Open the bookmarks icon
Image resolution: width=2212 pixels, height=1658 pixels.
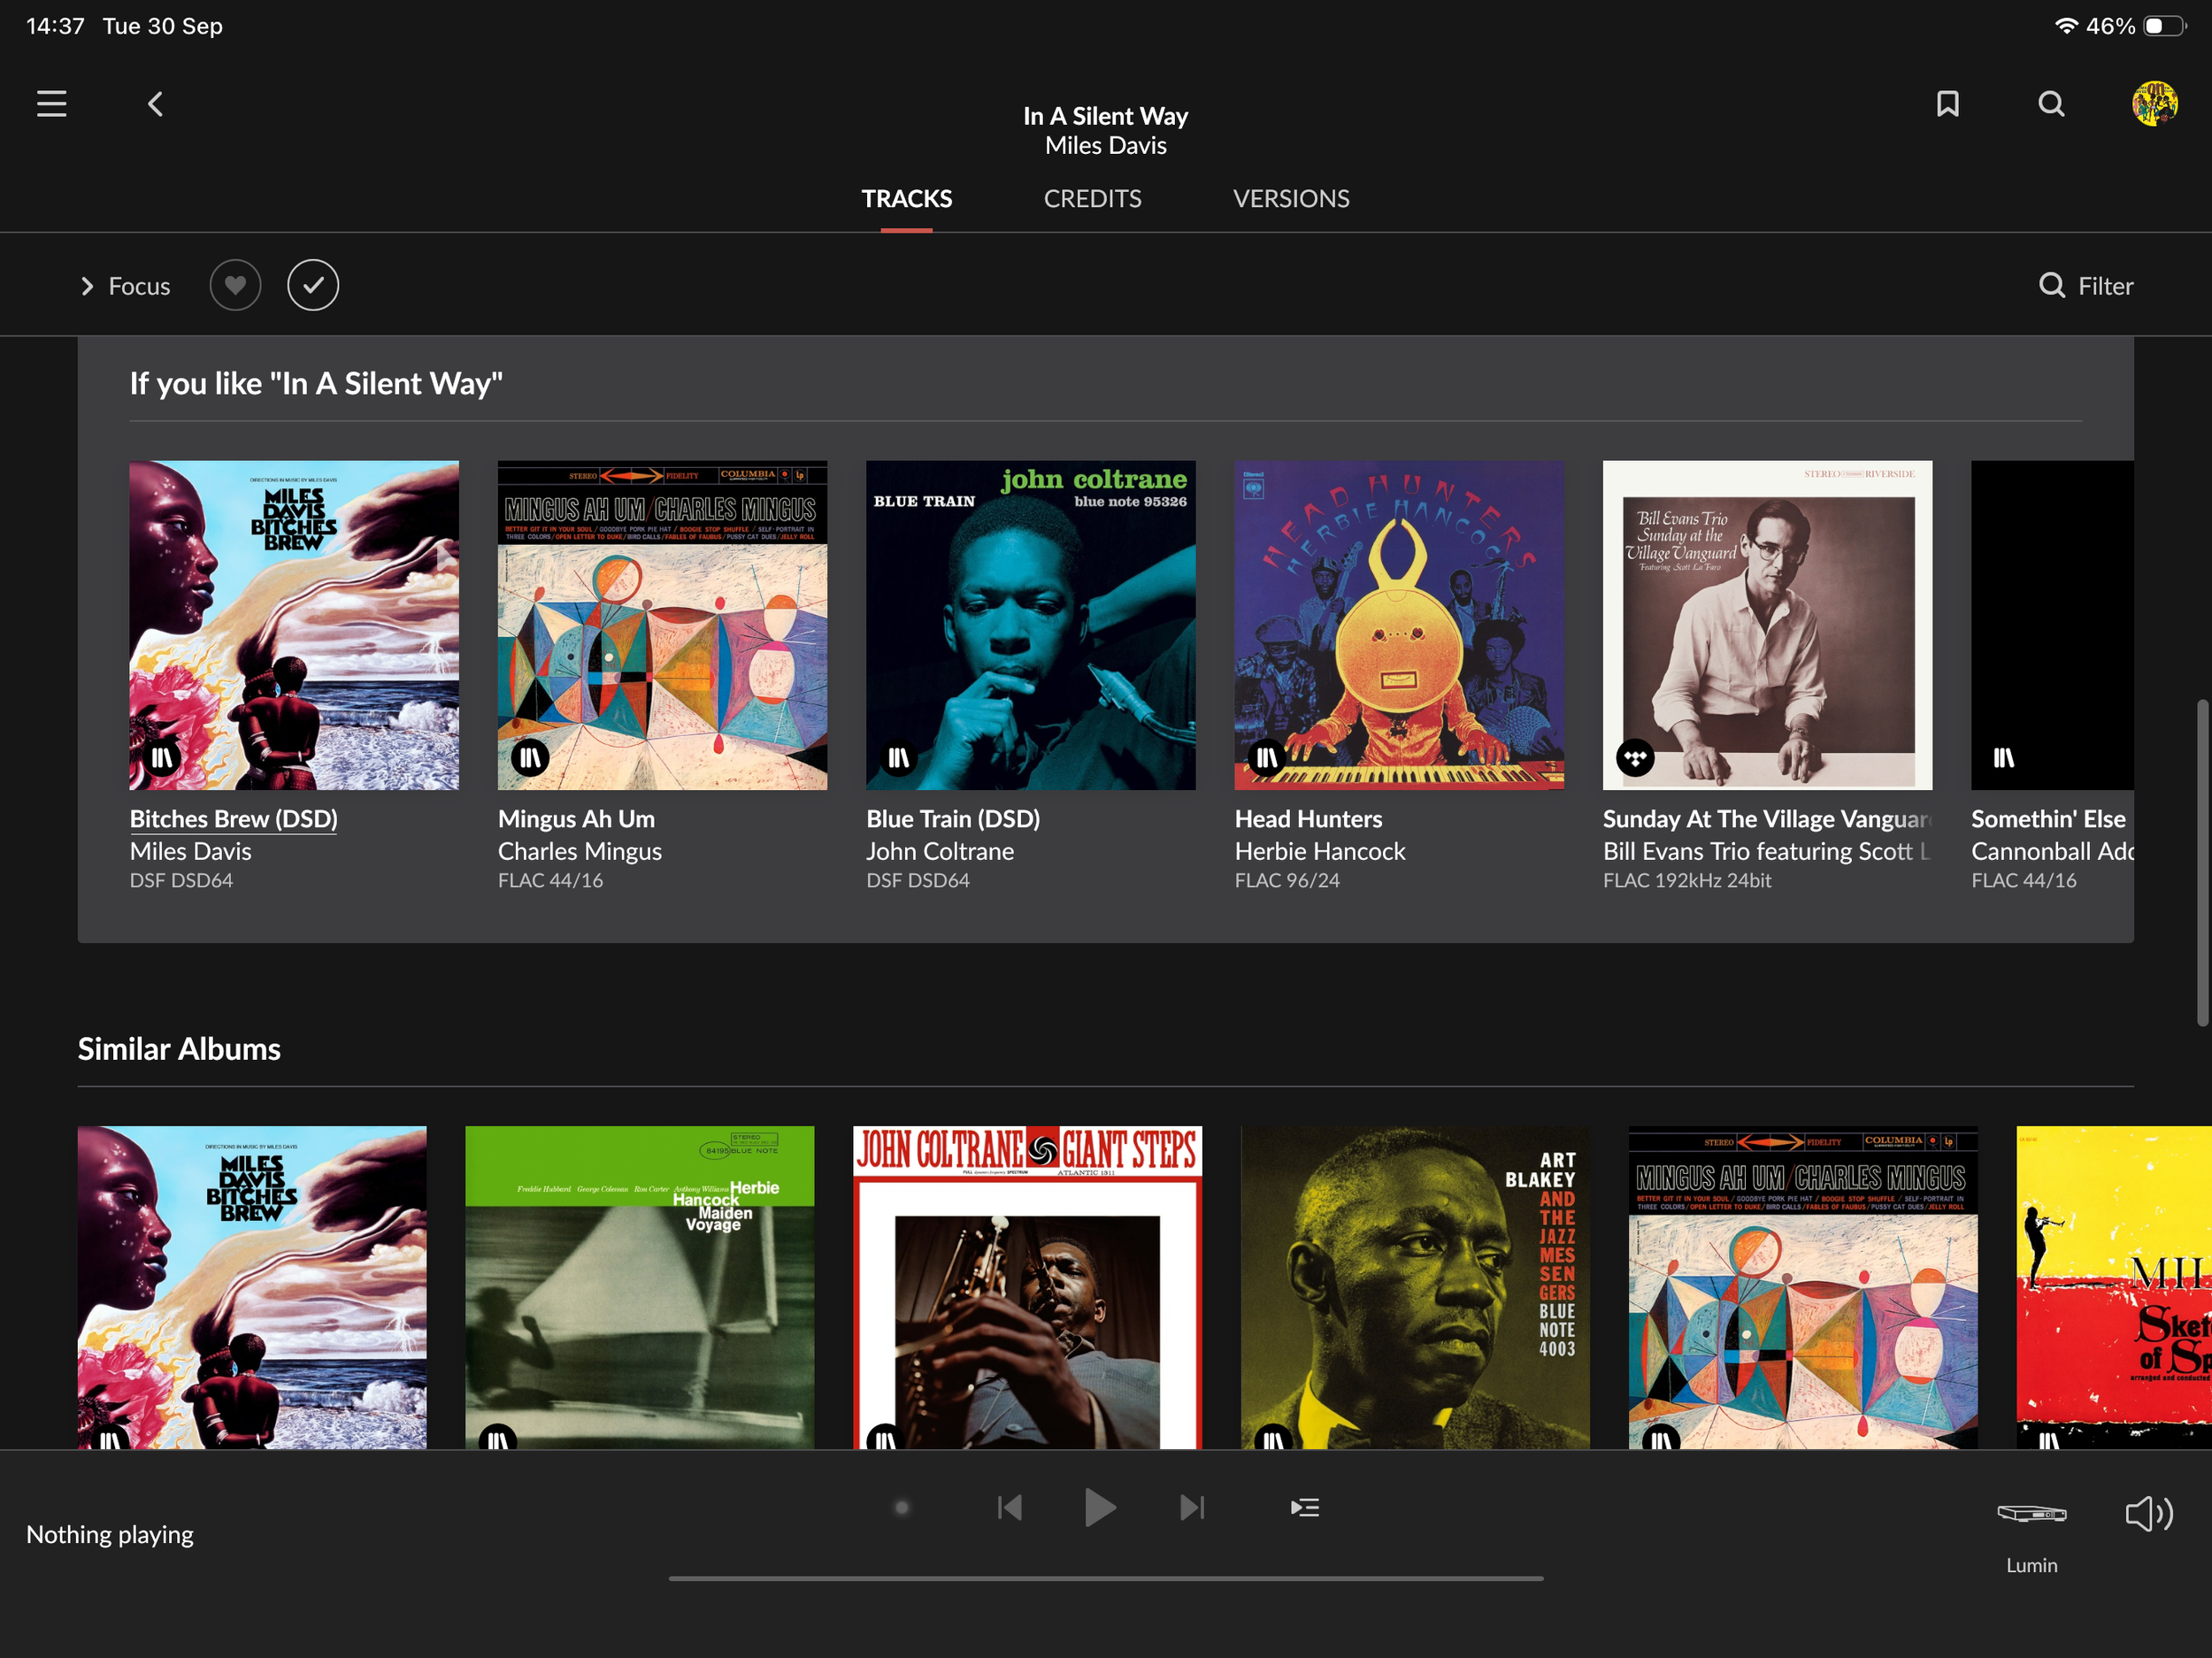point(1947,104)
